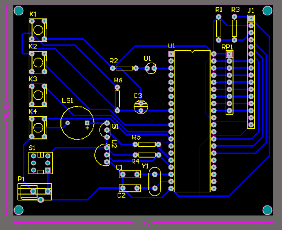Select the K1 designator text
The image size is (282, 230).
[x=33, y=14]
